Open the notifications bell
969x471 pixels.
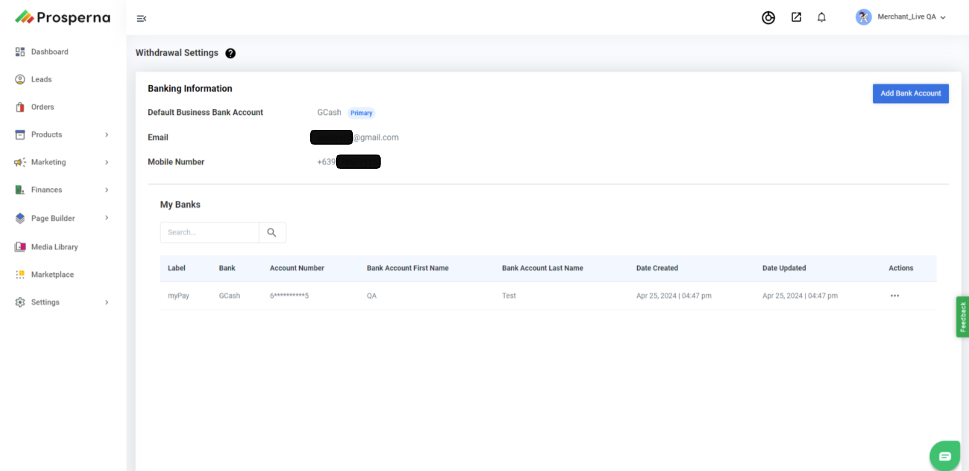click(x=821, y=17)
